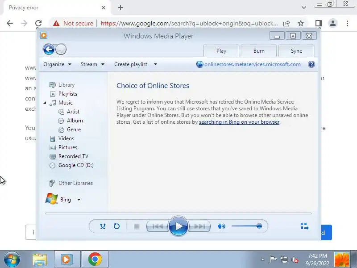This screenshot has width=357, height=268.
Task: Bookmark this page with the star icon
Action: pos(301,23)
